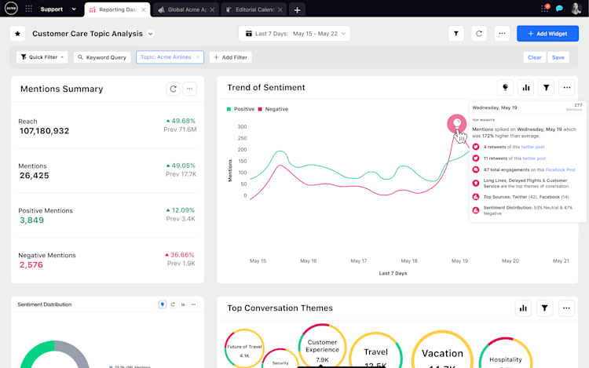
Task: Switch to the Global Acme tab
Action: (187, 9)
